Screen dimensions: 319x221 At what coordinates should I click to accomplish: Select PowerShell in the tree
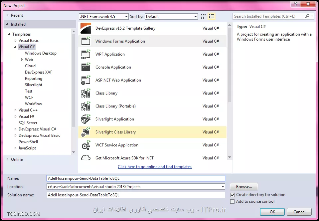(x=28, y=142)
